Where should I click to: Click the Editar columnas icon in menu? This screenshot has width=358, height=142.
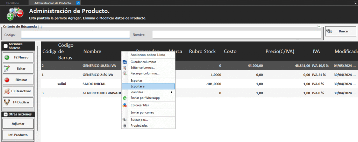coord(125,68)
